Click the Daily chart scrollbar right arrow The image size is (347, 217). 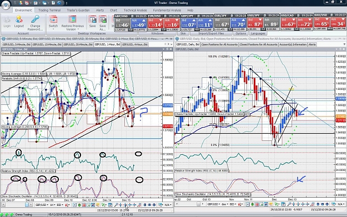[x=203, y=204]
